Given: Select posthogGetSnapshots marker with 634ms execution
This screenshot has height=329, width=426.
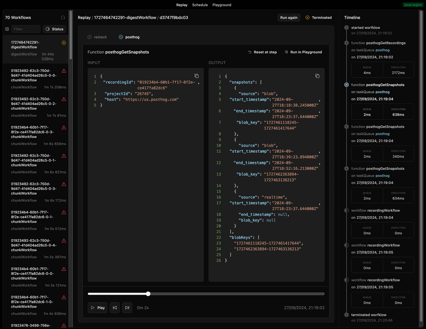Looking at the screenshot, I should click(346, 169).
